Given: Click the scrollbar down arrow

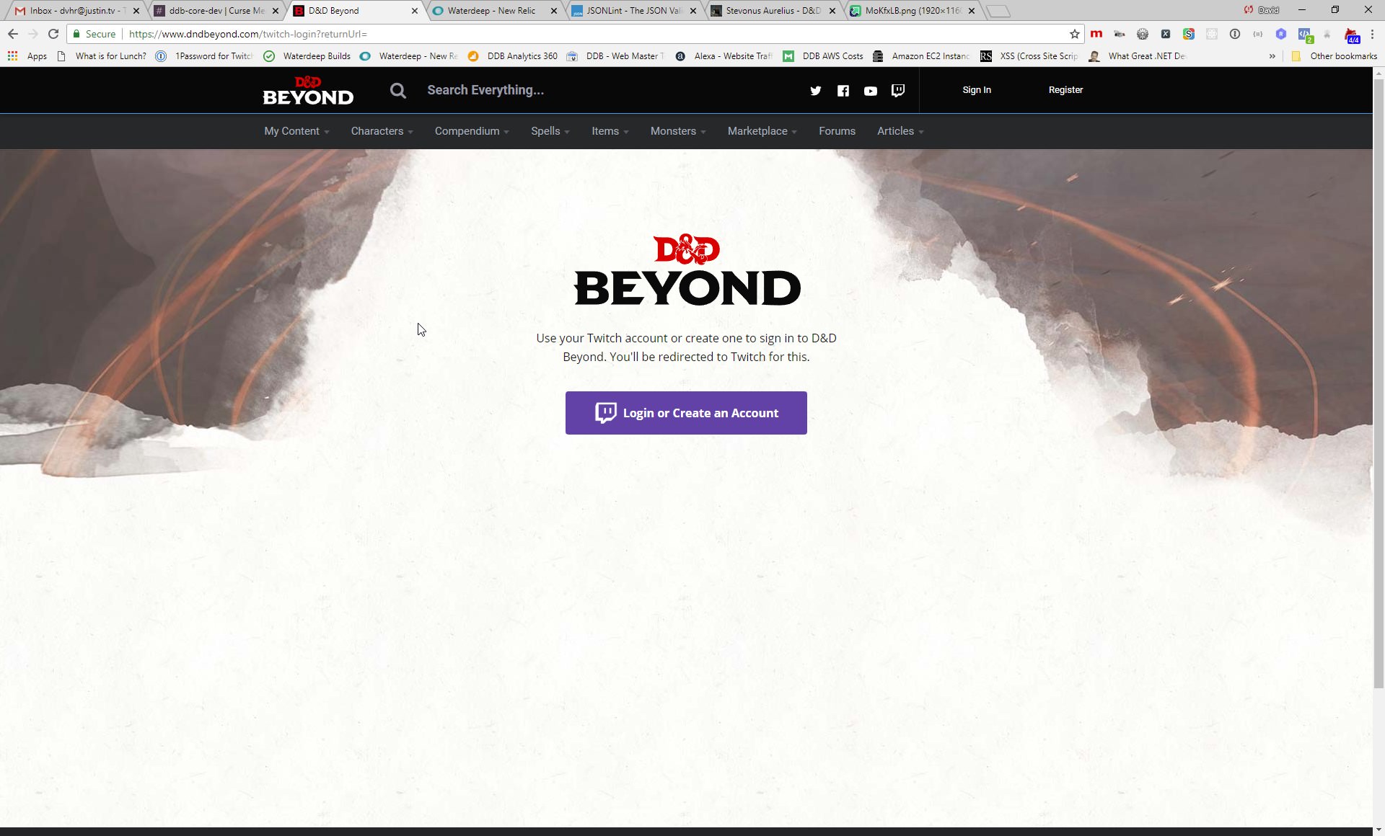Looking at the screenshot, I should [1379, 830].
